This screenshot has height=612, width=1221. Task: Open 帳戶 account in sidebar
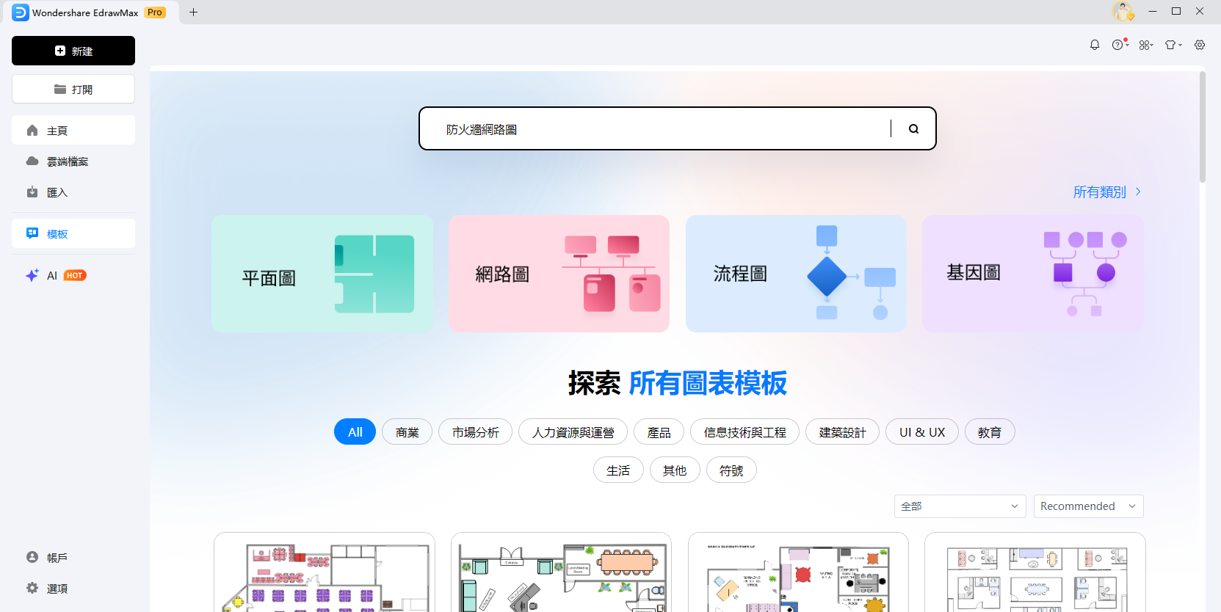[x=73, y=558]
